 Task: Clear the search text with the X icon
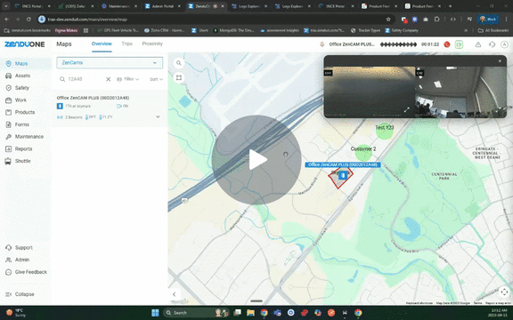click(x=108, y=79)
